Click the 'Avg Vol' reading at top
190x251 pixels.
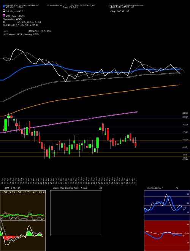(x=122, y=7)
